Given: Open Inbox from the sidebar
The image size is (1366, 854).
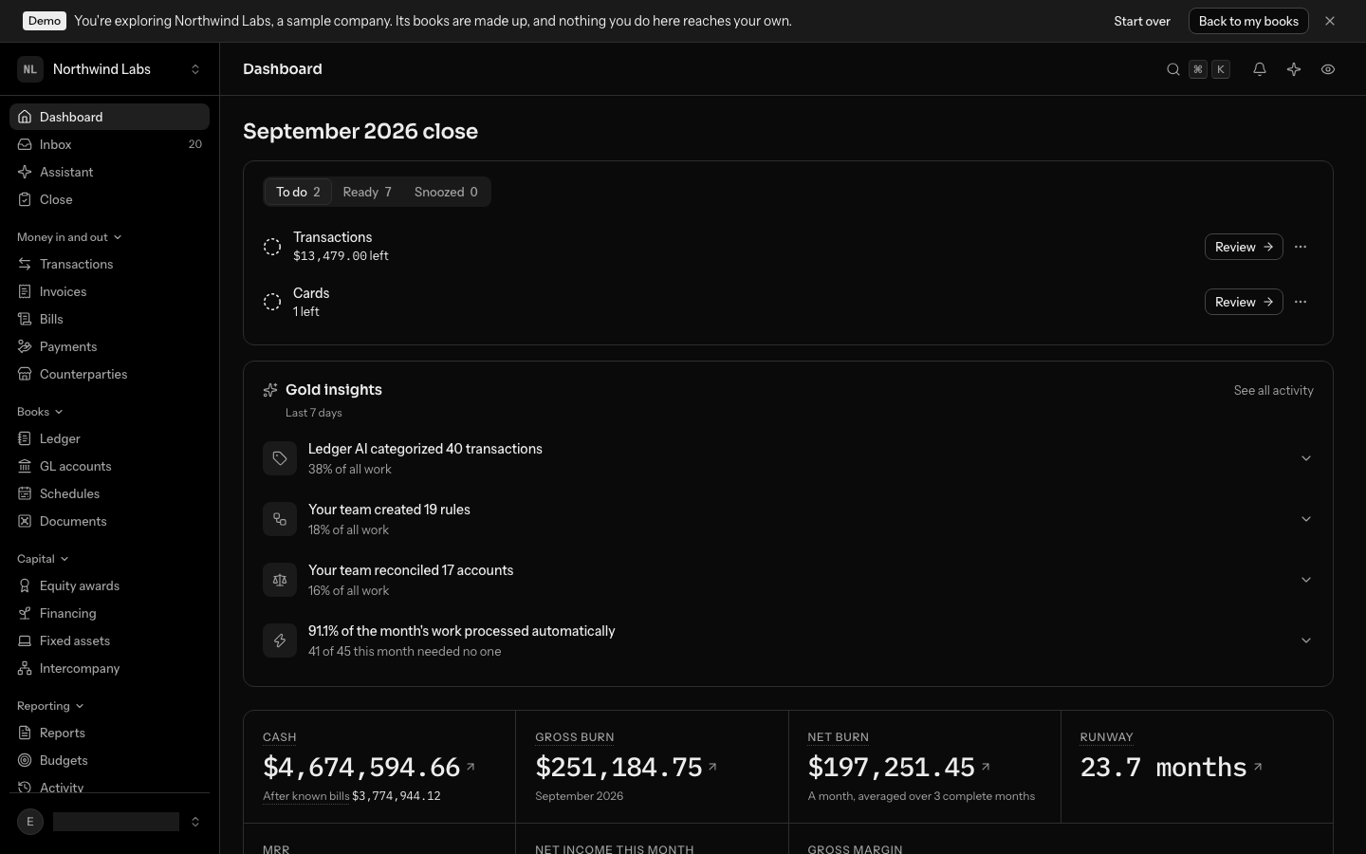Looking at the screenshot, I should [x=109, y=144].
